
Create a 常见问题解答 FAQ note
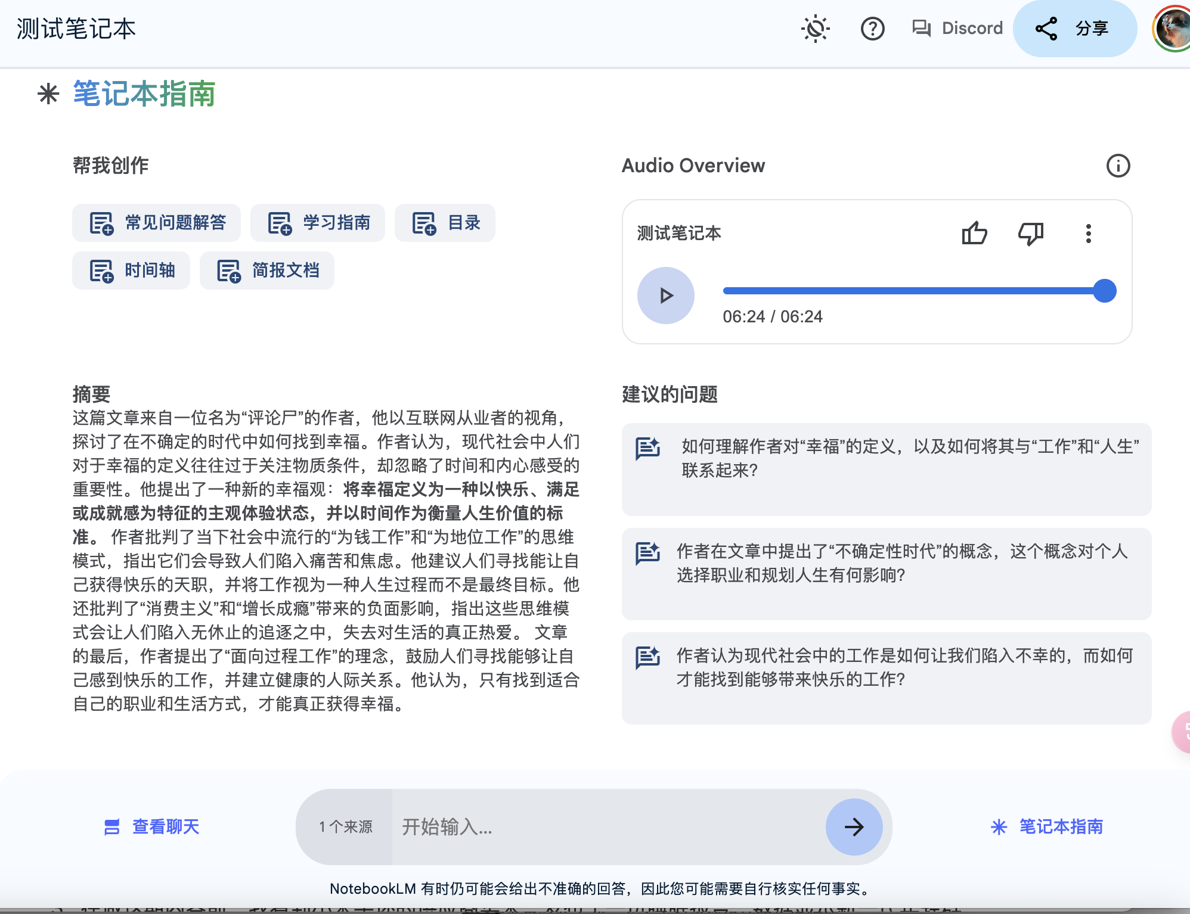pyautogui.click(x=157, y=223)
